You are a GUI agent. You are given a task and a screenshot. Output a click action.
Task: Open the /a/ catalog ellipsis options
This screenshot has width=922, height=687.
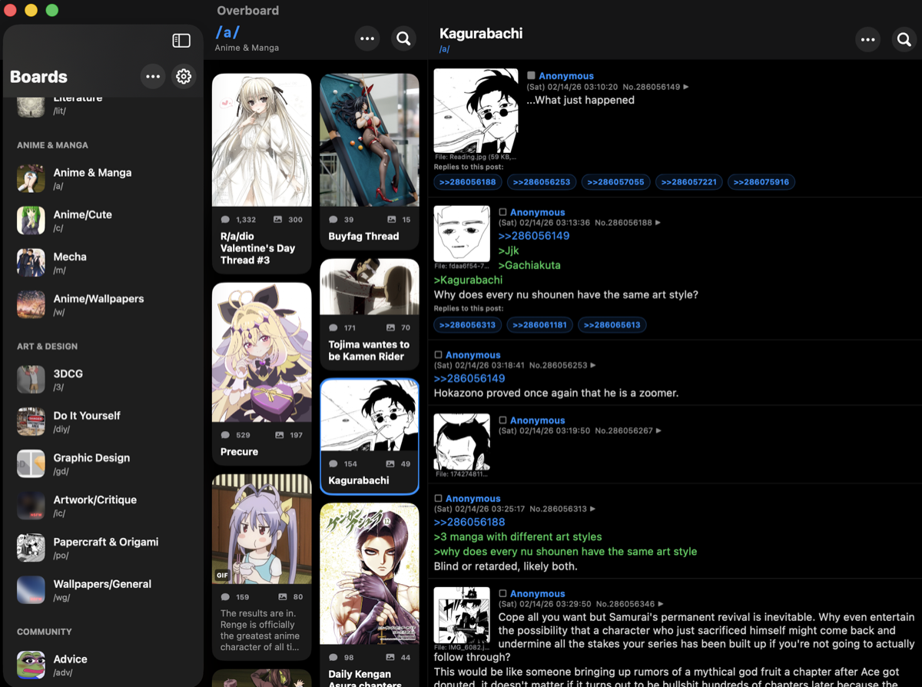[x=366, y=38]
